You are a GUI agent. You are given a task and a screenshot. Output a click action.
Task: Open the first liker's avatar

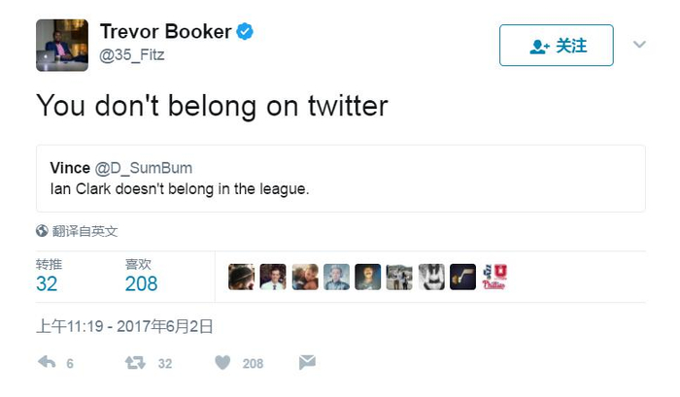[241, 277]
